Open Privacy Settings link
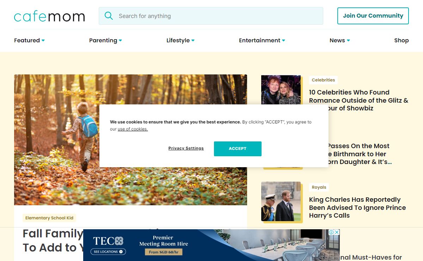Image resolution: width=423 pixels, height=261 pixels. click(186, 148)
